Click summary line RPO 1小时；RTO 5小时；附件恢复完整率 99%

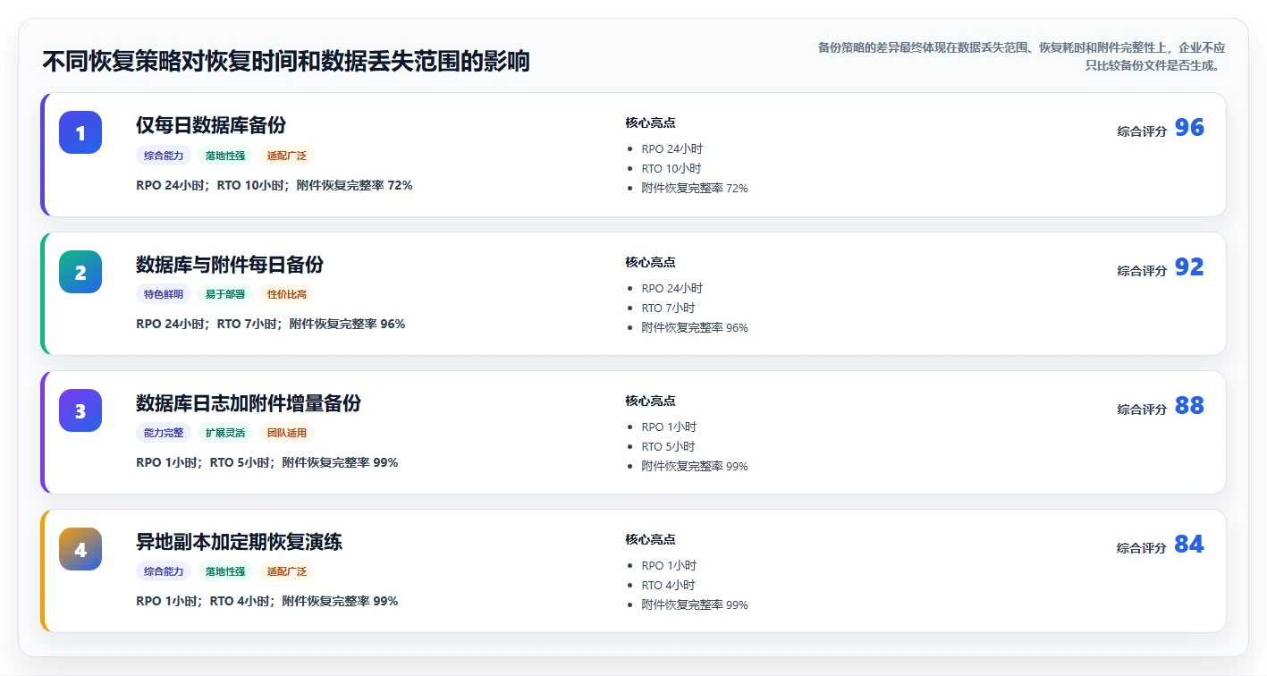tap(267, 462)
